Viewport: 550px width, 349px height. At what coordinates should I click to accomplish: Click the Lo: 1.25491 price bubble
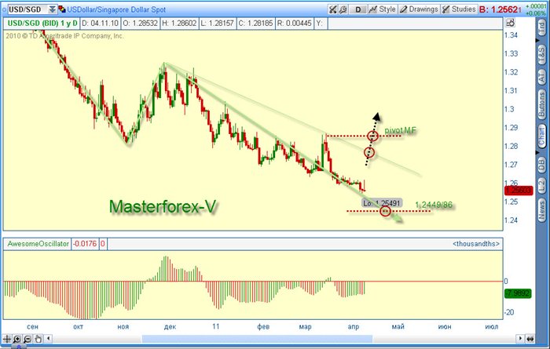tap(382, 203)
